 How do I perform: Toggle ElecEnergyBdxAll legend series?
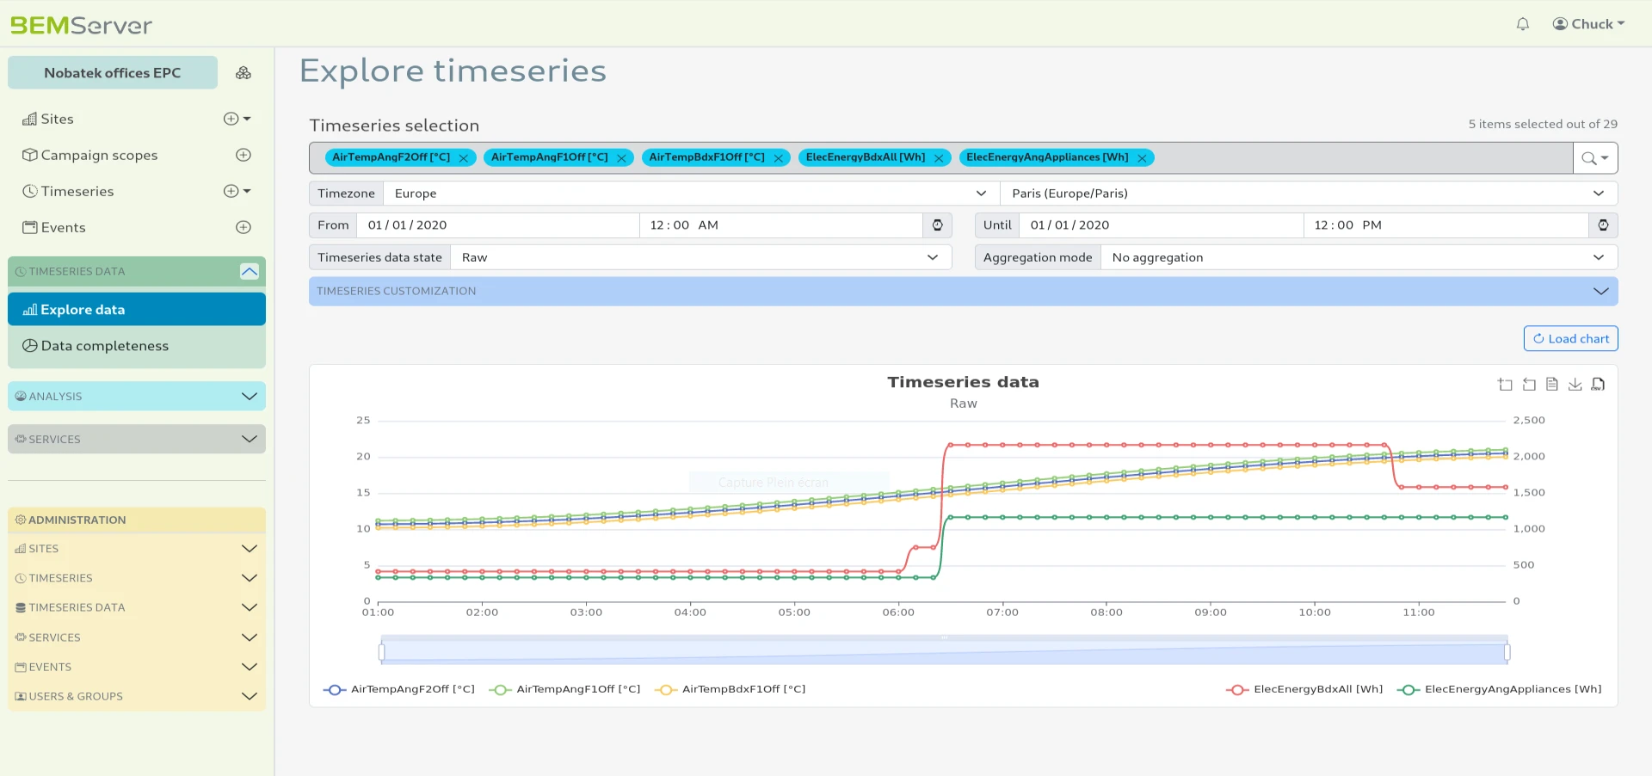1304,689
